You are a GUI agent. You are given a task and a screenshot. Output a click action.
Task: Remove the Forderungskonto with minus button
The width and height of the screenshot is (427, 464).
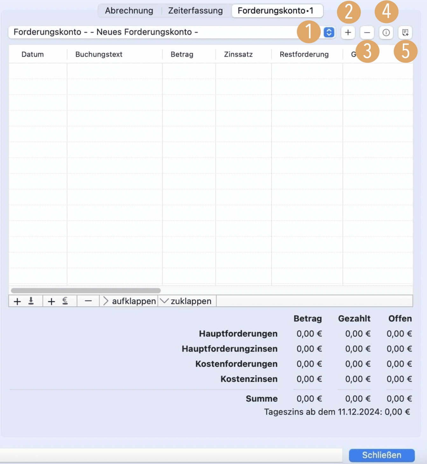coord(367,32)
